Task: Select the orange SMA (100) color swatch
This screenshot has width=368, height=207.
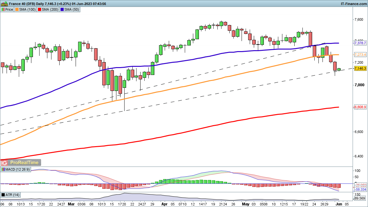Action: (17, 9)
